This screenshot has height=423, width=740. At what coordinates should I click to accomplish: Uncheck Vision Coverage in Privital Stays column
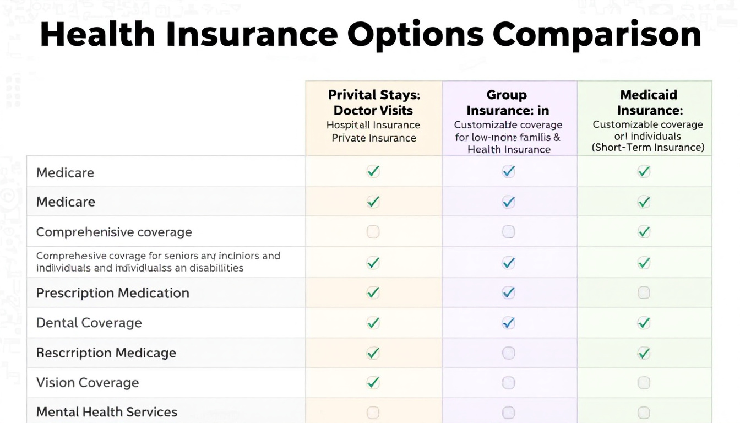(373, 383)
